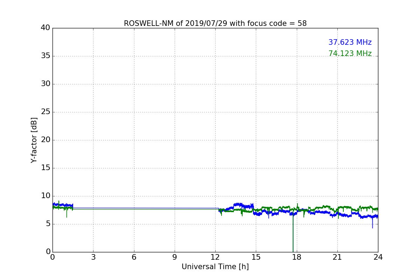Click the blue downward spike near 23.5 h

372,223
